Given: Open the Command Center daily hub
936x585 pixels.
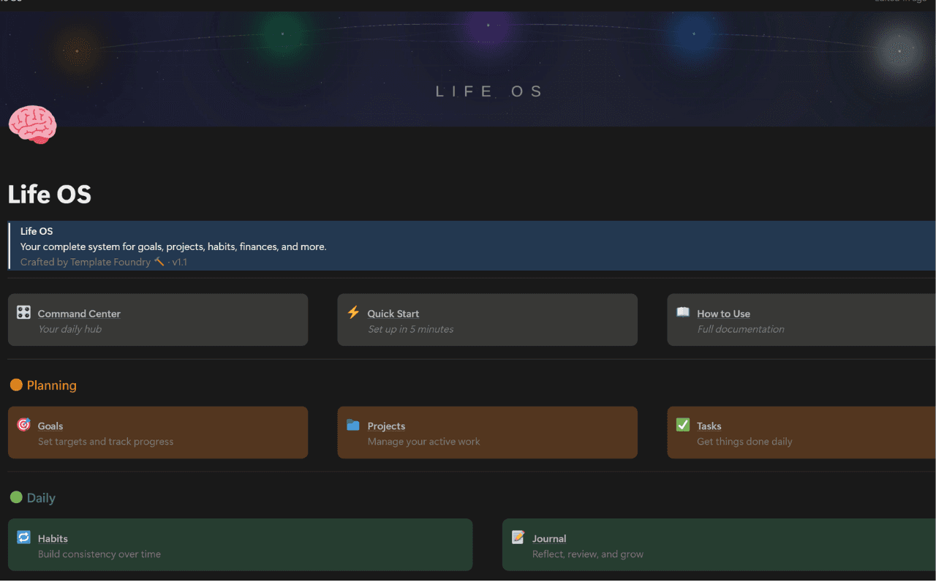Looking at the screenshot, I should click(79, 313).
